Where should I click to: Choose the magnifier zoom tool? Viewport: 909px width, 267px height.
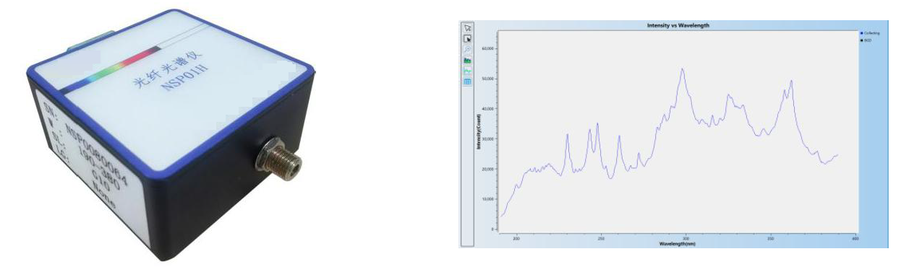pyautogui.click(x=467, y=49)
